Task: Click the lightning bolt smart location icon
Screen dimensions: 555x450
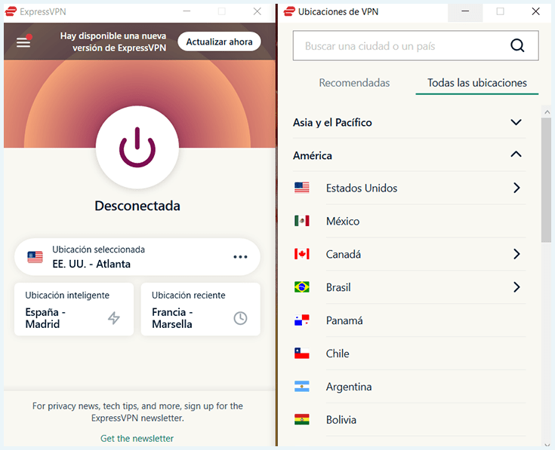Action: (113, 318)
